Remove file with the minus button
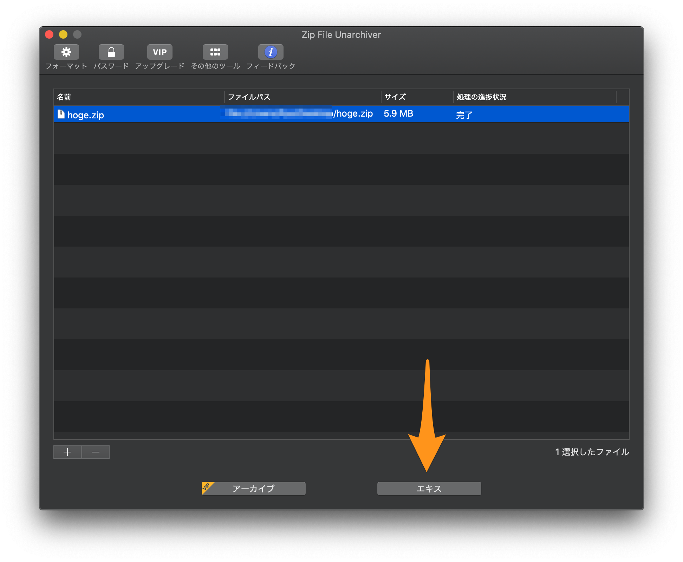This screenshot has width=683, height=562. 96,452
